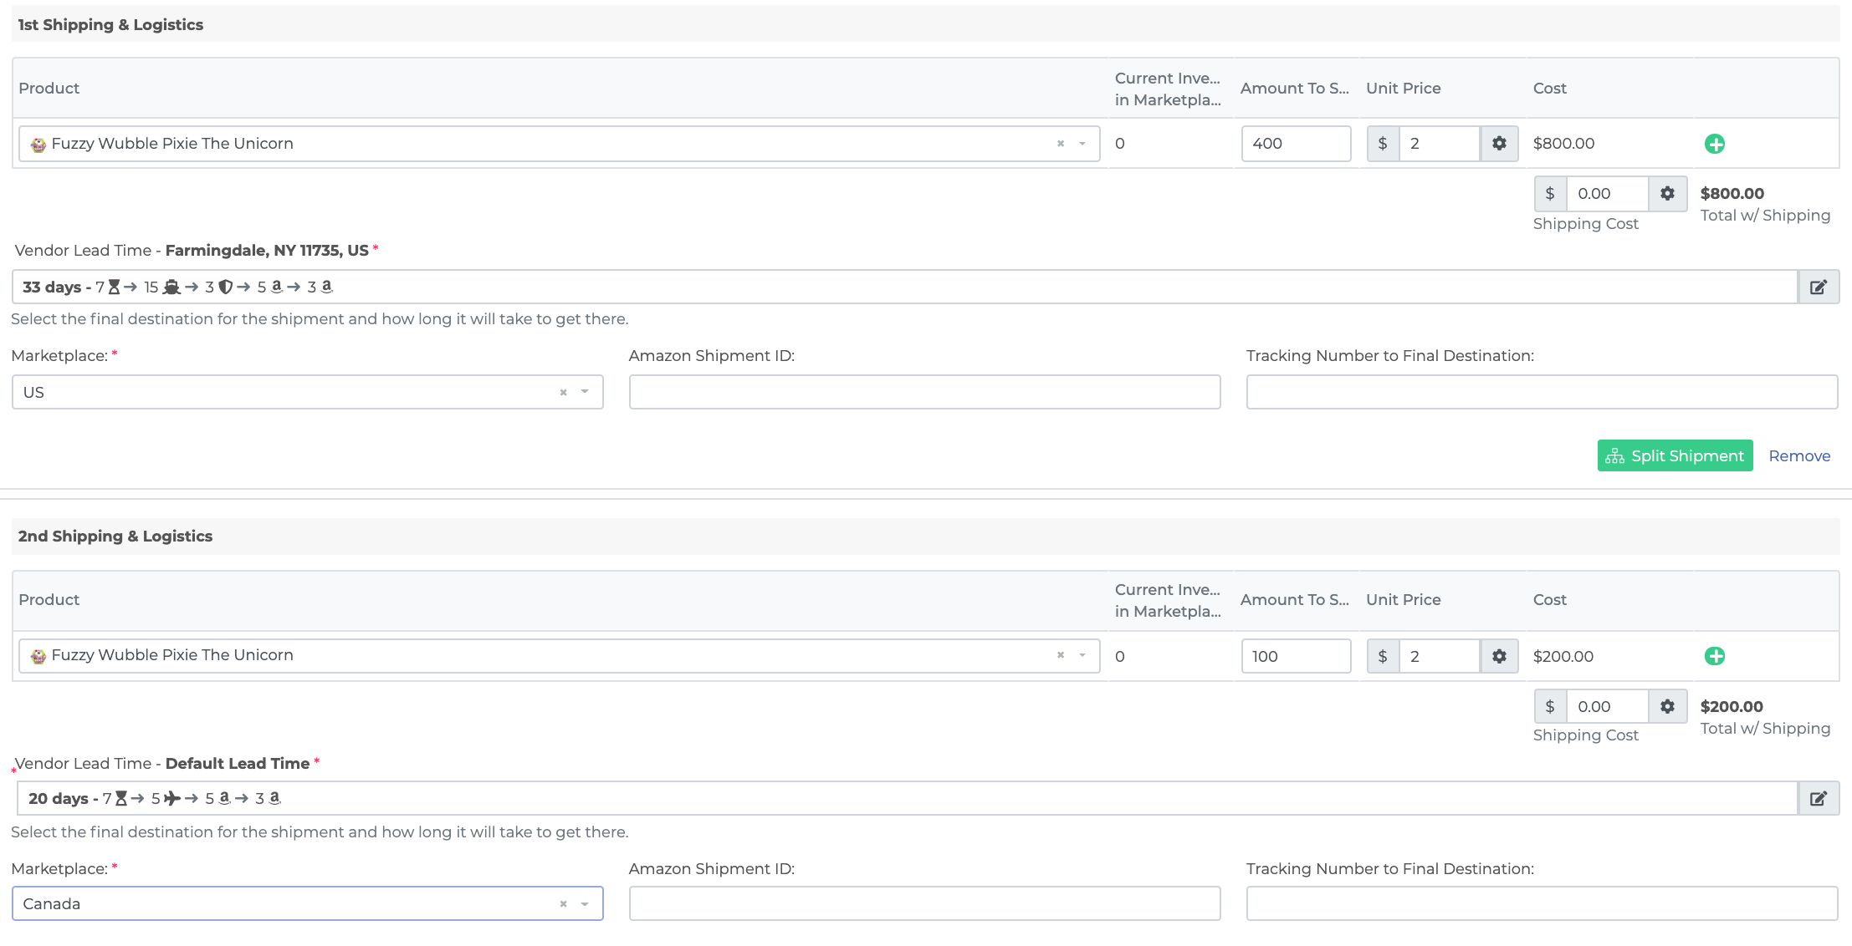Click the Split Shipment button
This screenshot has width=1852, height=946.
tap(1674, 455)
